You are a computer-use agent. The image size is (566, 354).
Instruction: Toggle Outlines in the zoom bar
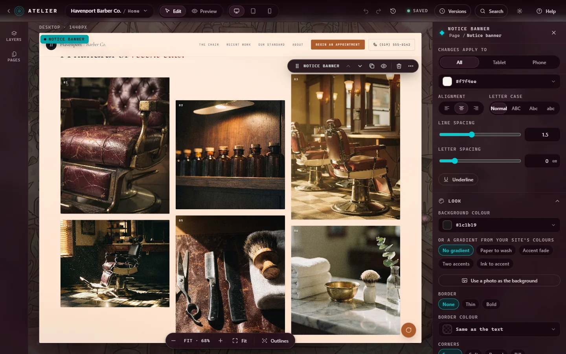click(x=275, y=341)
